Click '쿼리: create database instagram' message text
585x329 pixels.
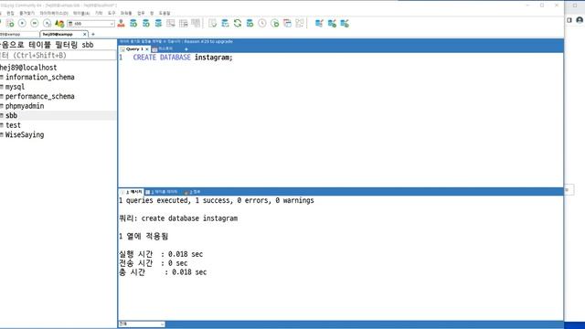[178, 218]
